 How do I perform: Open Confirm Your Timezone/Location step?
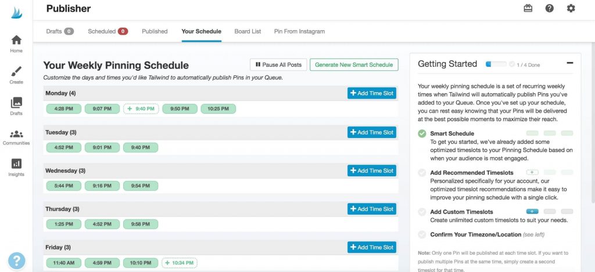475,234
